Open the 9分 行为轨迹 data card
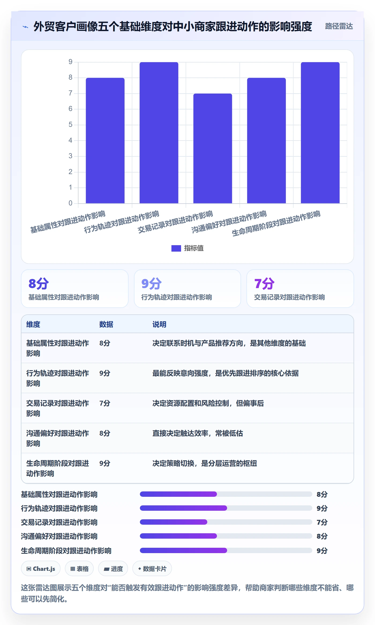The width and height of the screenshot is (375, 625). [187, 288]
